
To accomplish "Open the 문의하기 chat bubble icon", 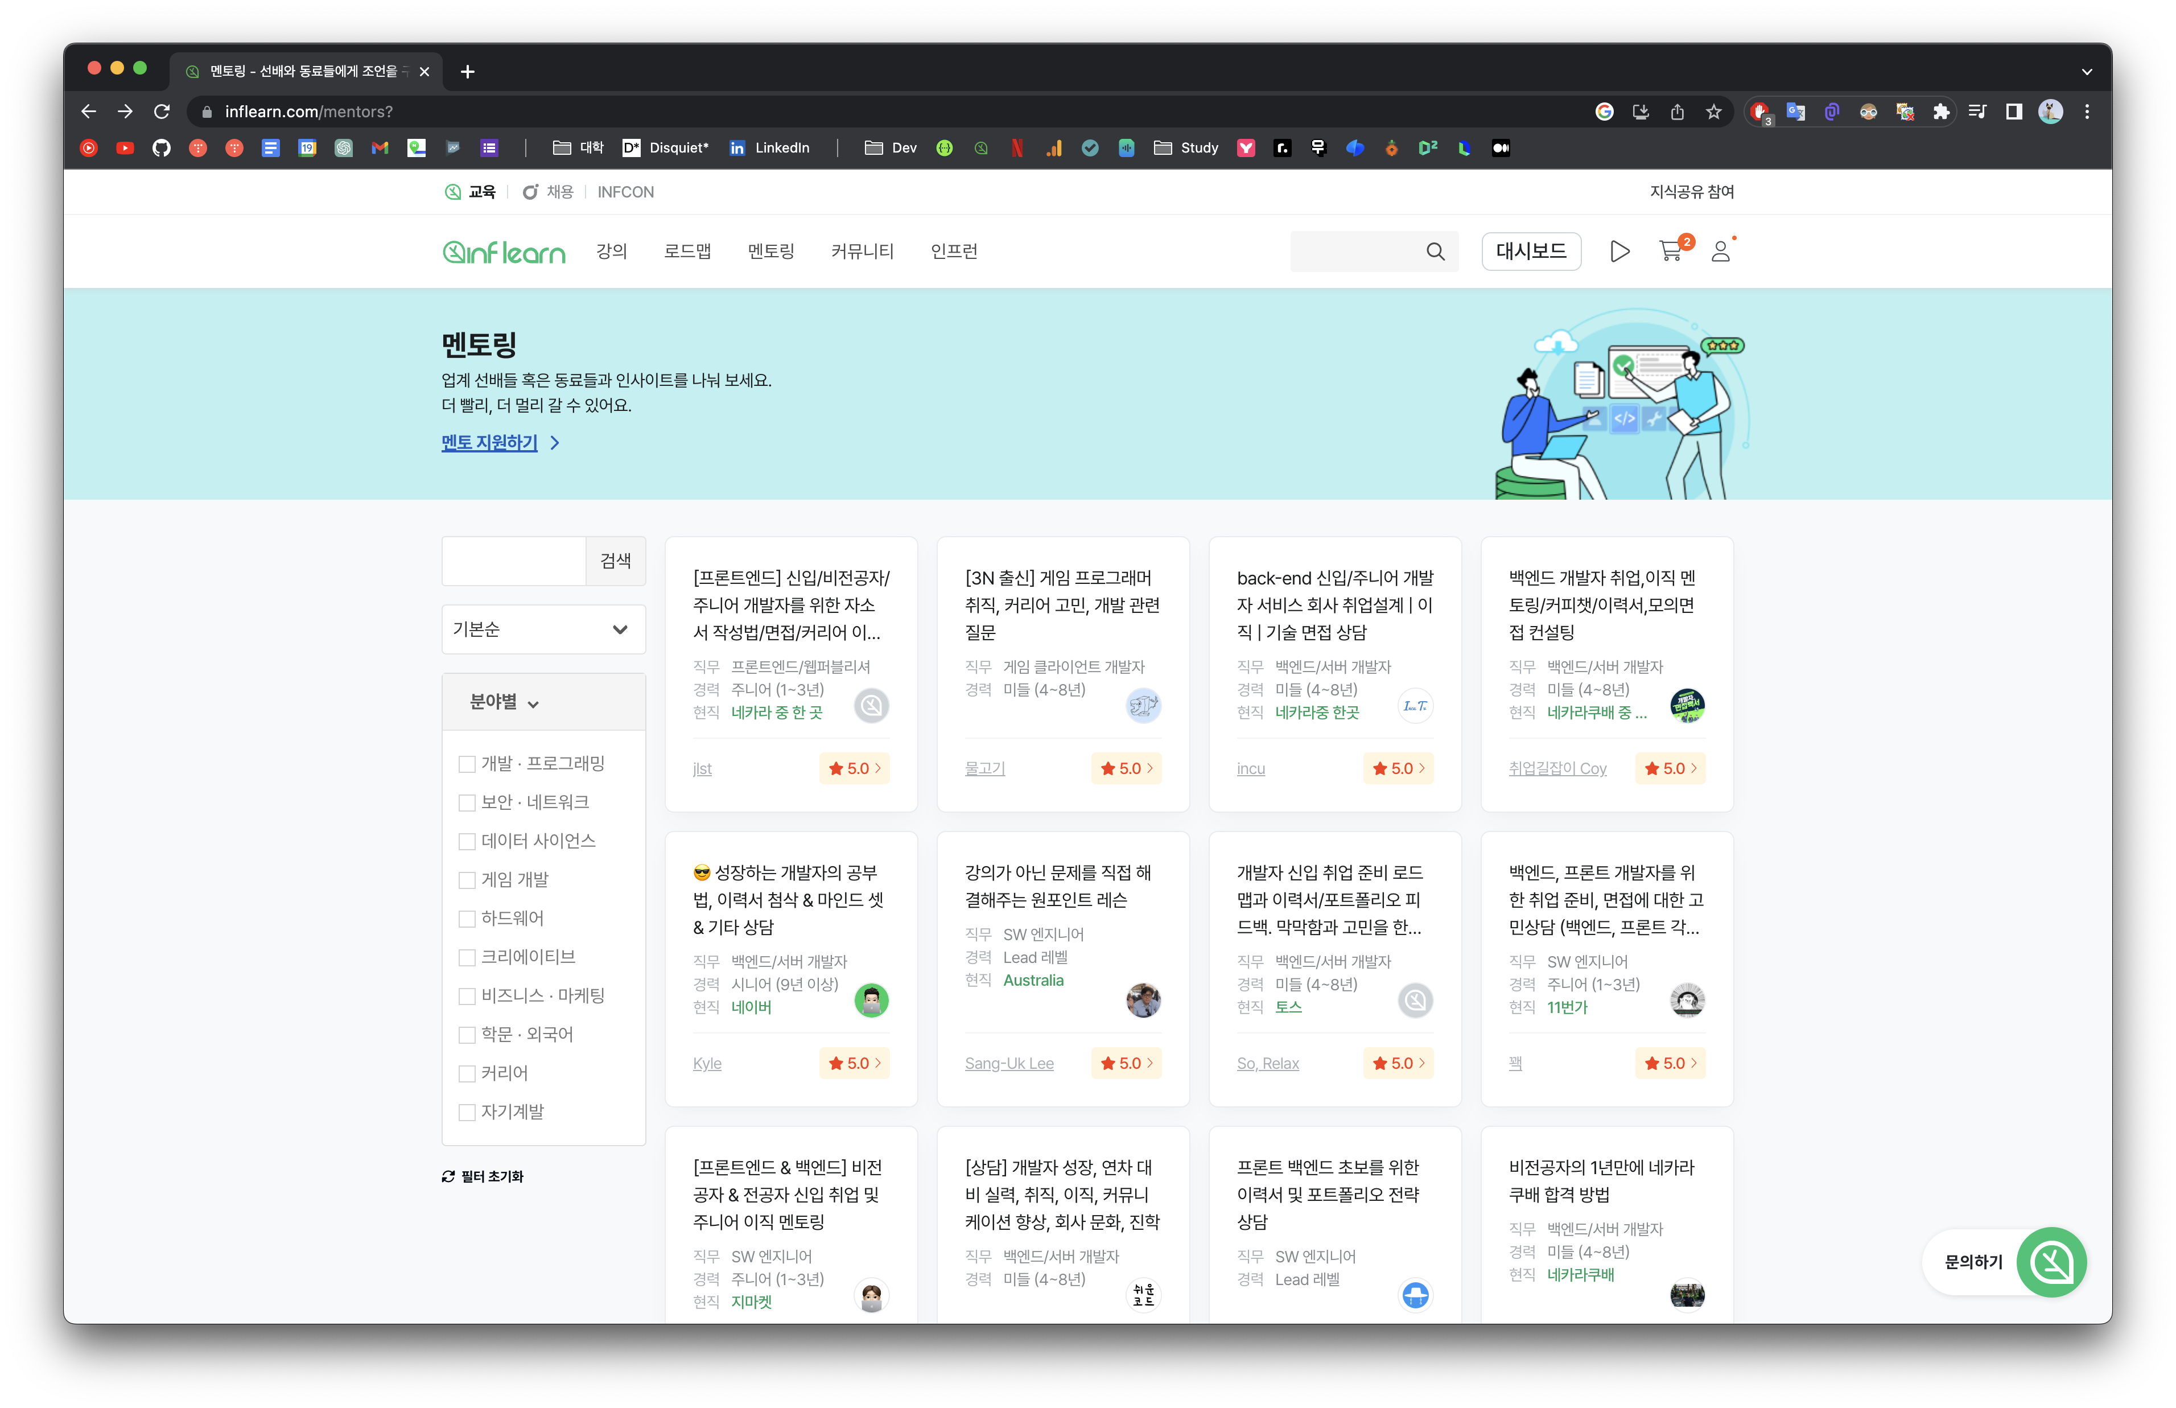I will (x=2051, y=1262).
